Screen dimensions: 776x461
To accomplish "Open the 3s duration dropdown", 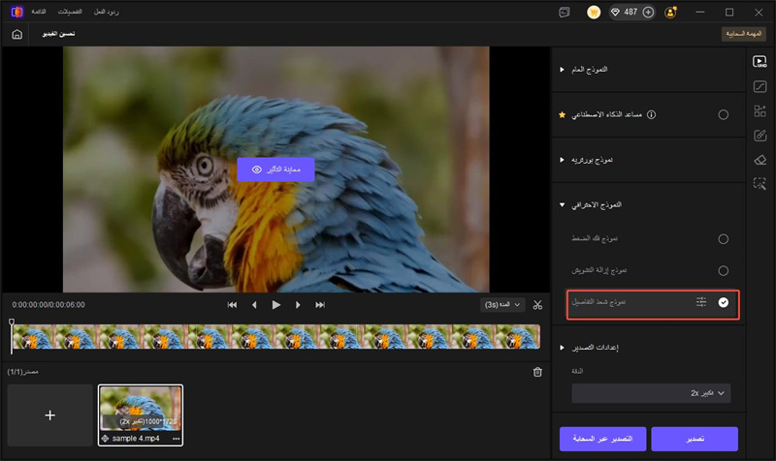I will (501, 304).
